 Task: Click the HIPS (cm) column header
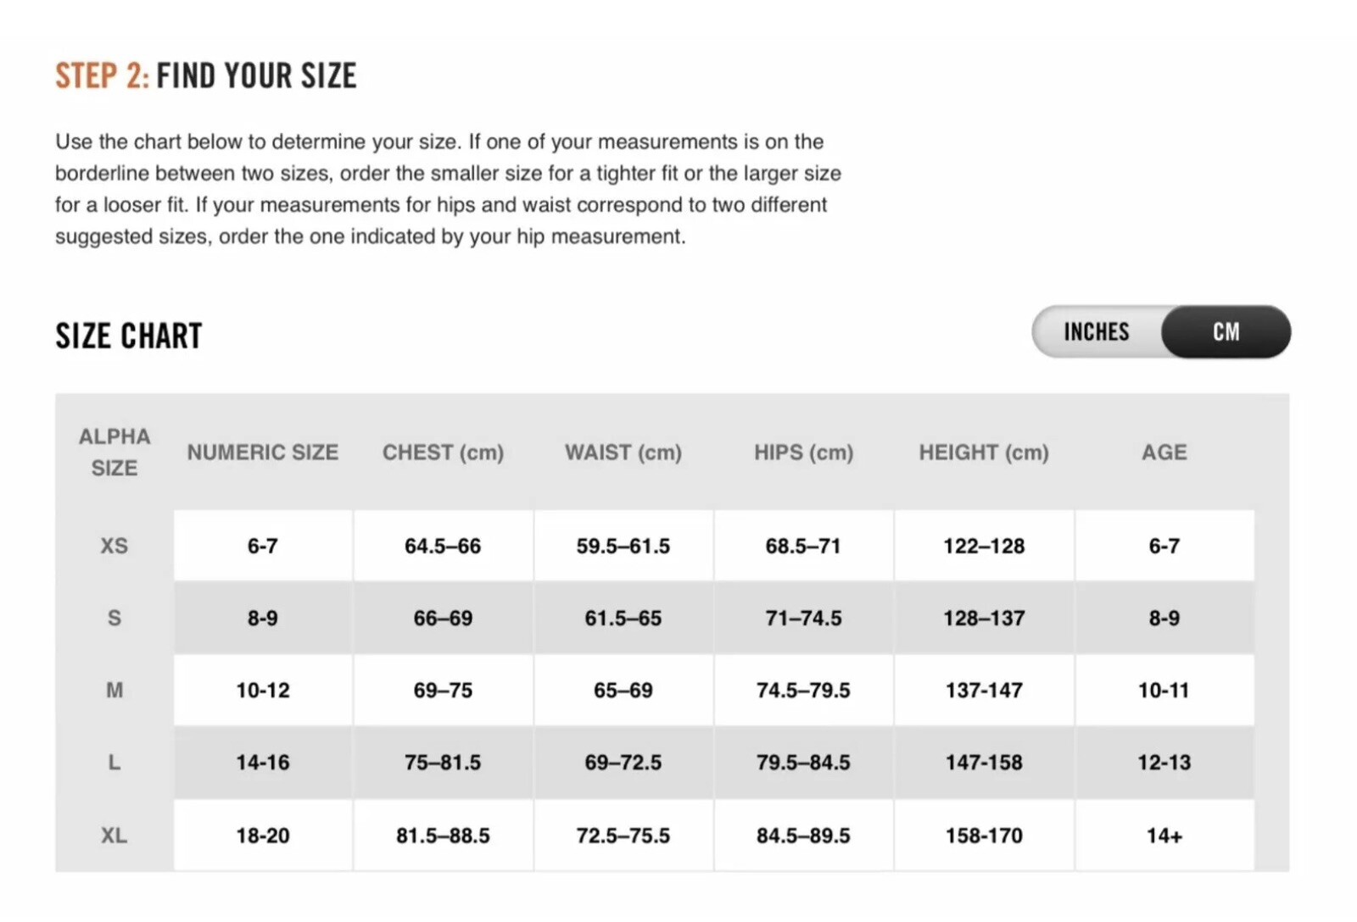[803, 453]
